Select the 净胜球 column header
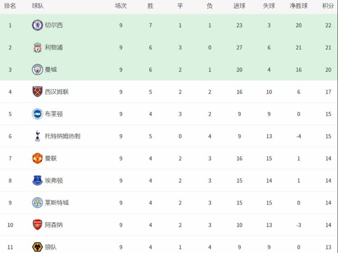 298,6
